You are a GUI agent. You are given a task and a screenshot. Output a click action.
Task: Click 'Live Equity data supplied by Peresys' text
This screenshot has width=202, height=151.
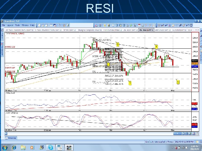pyautogui.click(x=159, y=142)
